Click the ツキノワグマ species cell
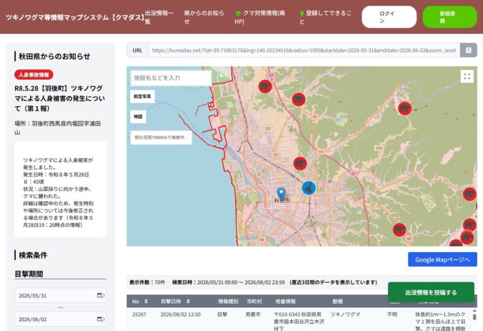483x331 pixels. pyautogui.click(x=345, y=314)
